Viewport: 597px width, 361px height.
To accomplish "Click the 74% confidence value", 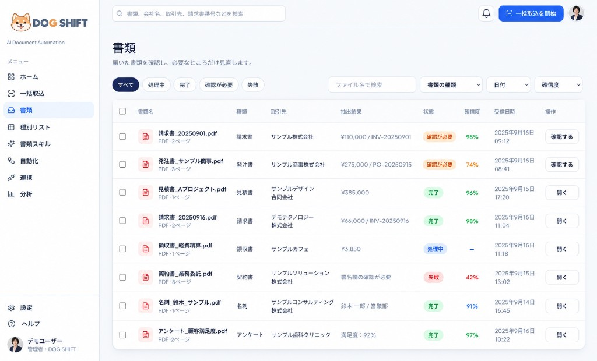I will (472, 165).
